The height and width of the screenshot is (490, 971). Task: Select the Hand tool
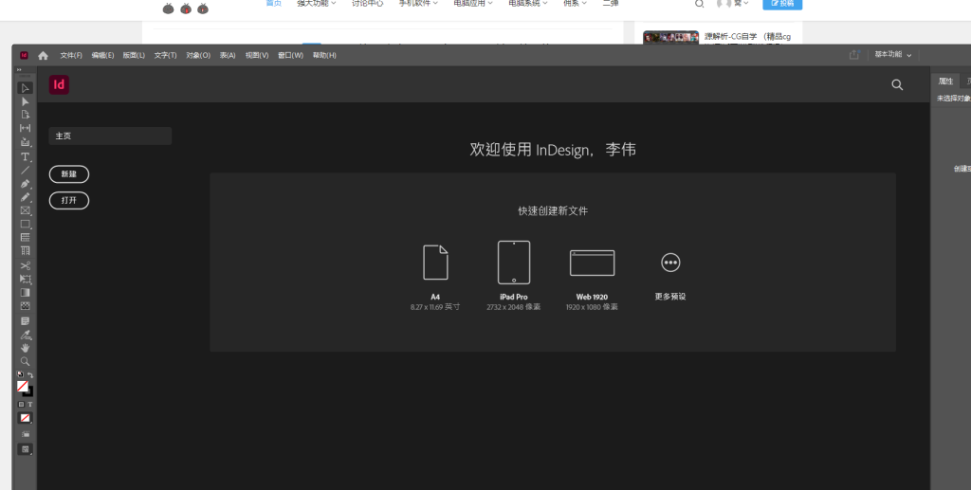click(25, 348)
